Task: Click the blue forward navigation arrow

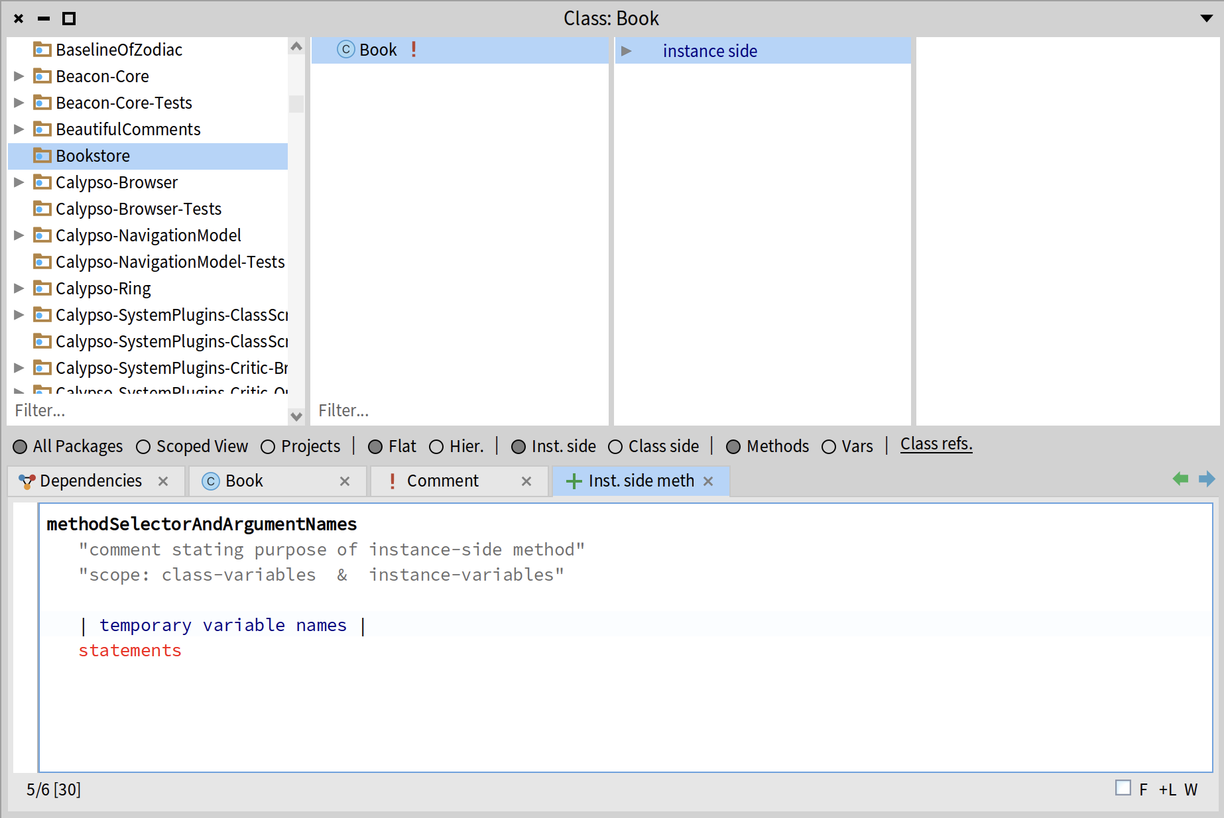Action: tap(1207, 479)
